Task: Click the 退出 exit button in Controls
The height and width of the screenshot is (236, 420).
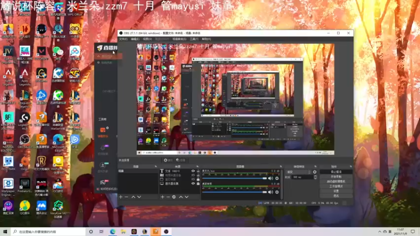Action: 336,196
